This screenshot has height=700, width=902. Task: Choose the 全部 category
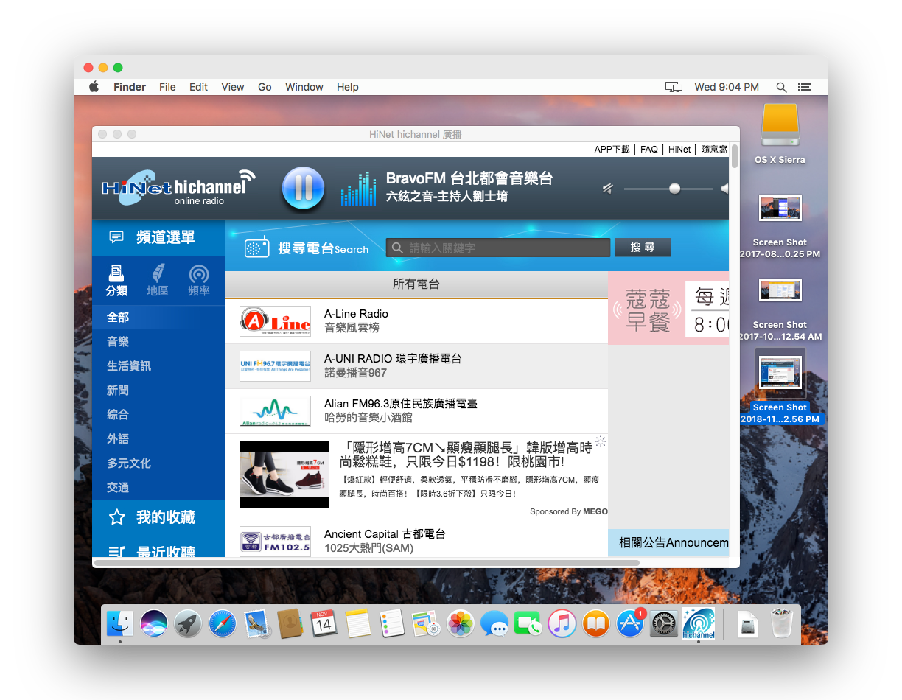pyautogui.click(x=118, y=317)
